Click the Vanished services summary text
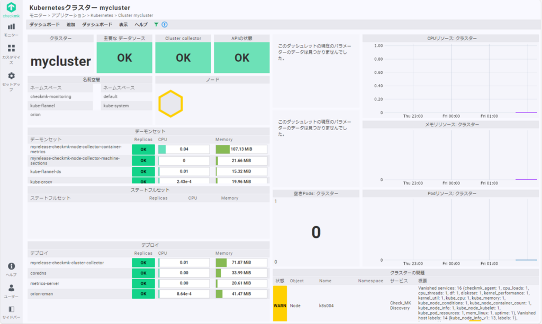This screenshot has height=324, width=542. tap(477, 303)
